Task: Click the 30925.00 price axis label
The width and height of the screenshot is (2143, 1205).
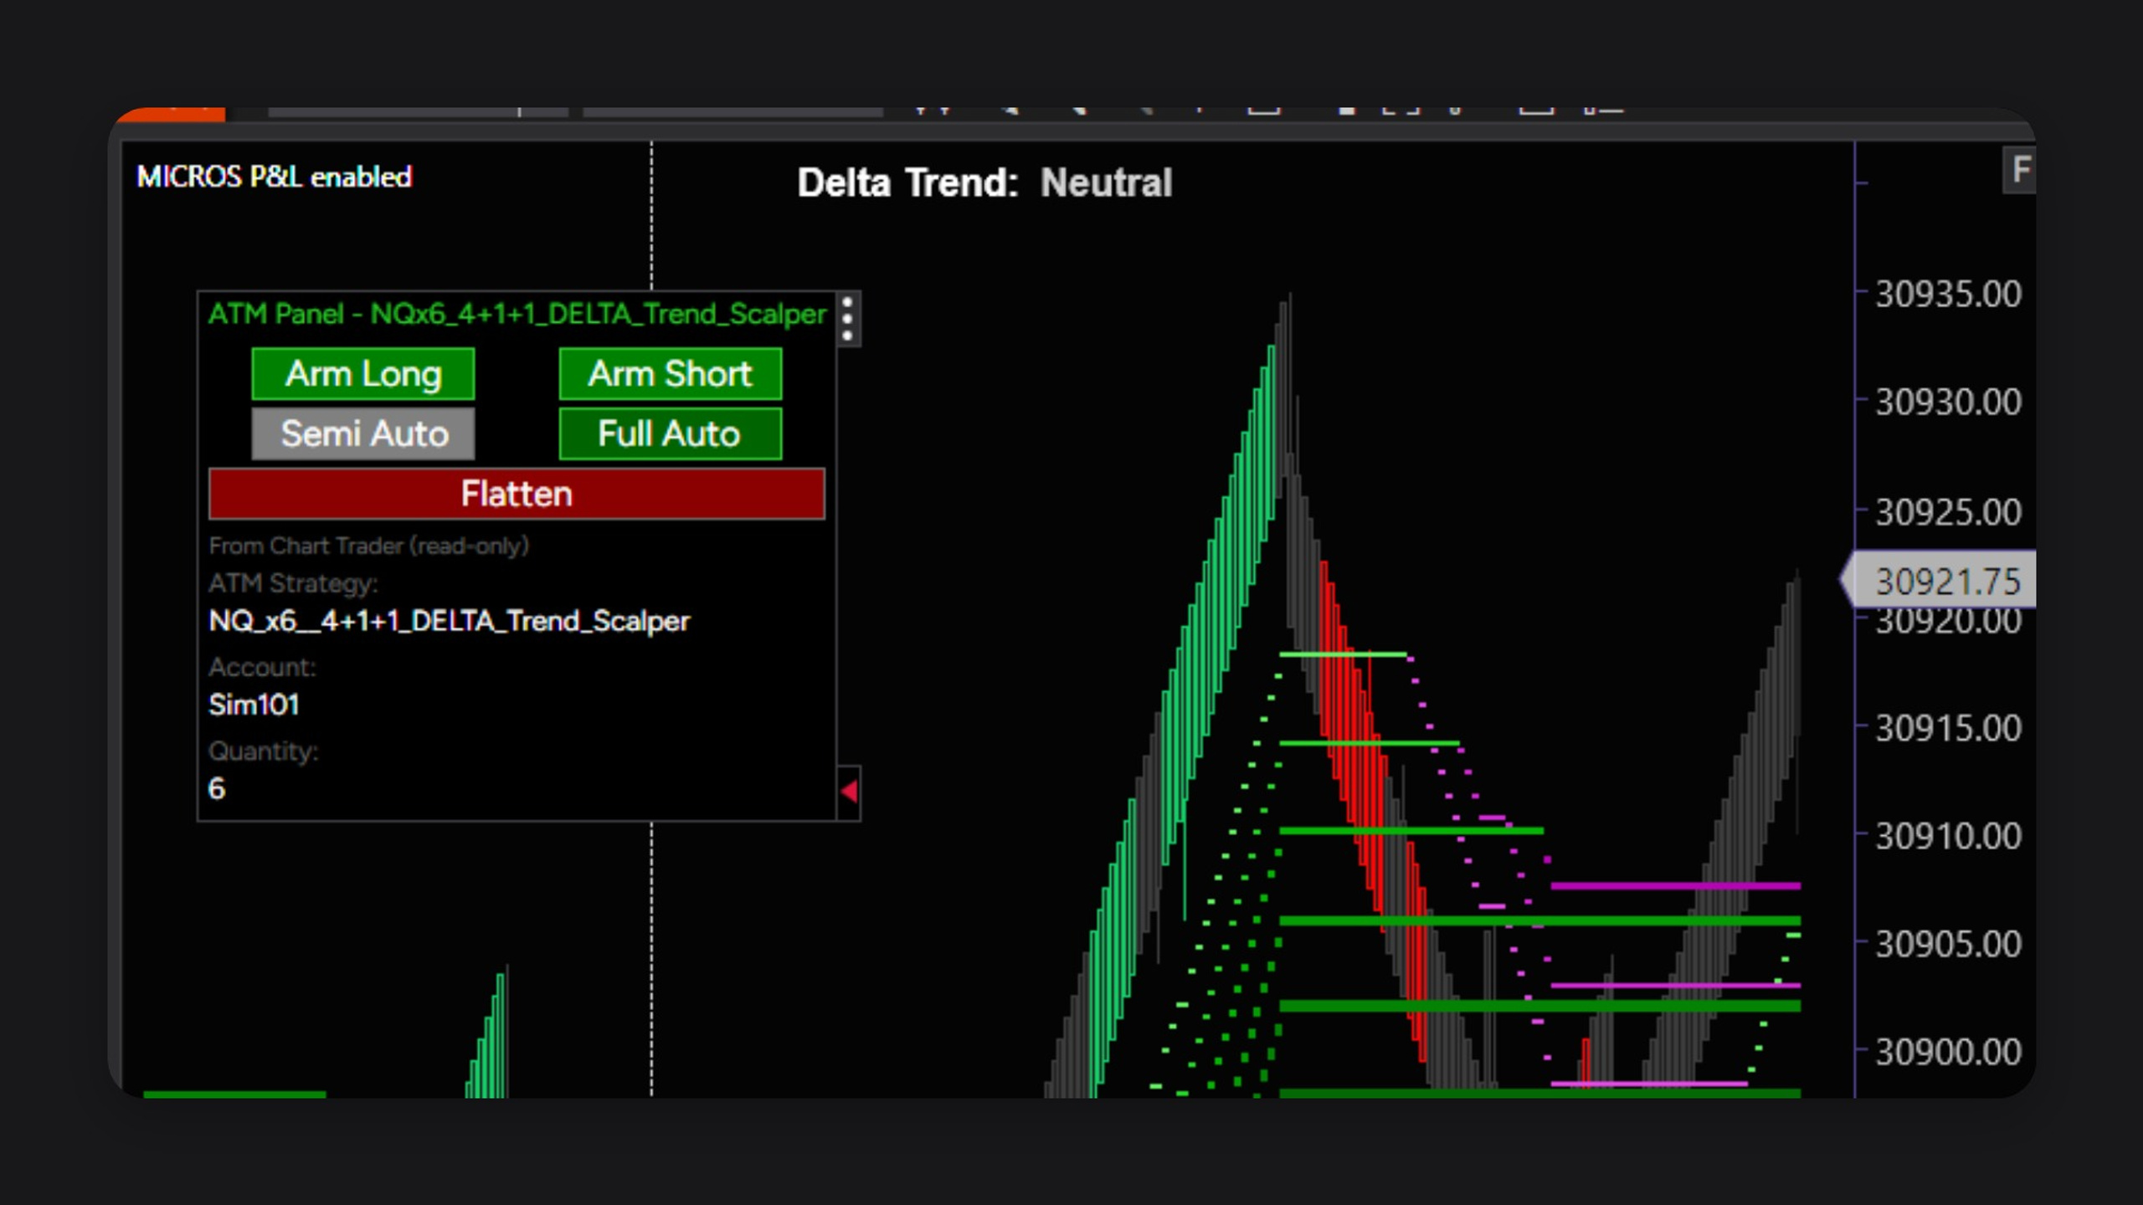Action: (1948, 512)
